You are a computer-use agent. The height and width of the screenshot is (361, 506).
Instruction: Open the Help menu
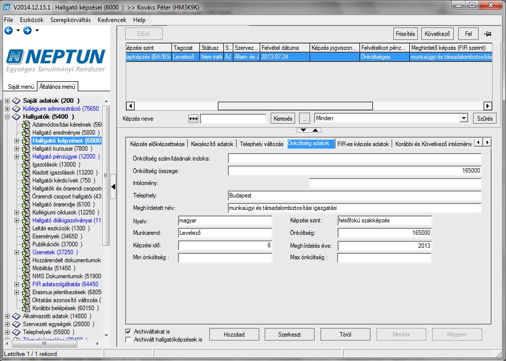point(139,20)
